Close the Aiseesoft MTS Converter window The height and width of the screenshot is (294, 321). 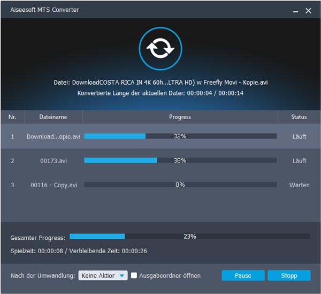308,11
